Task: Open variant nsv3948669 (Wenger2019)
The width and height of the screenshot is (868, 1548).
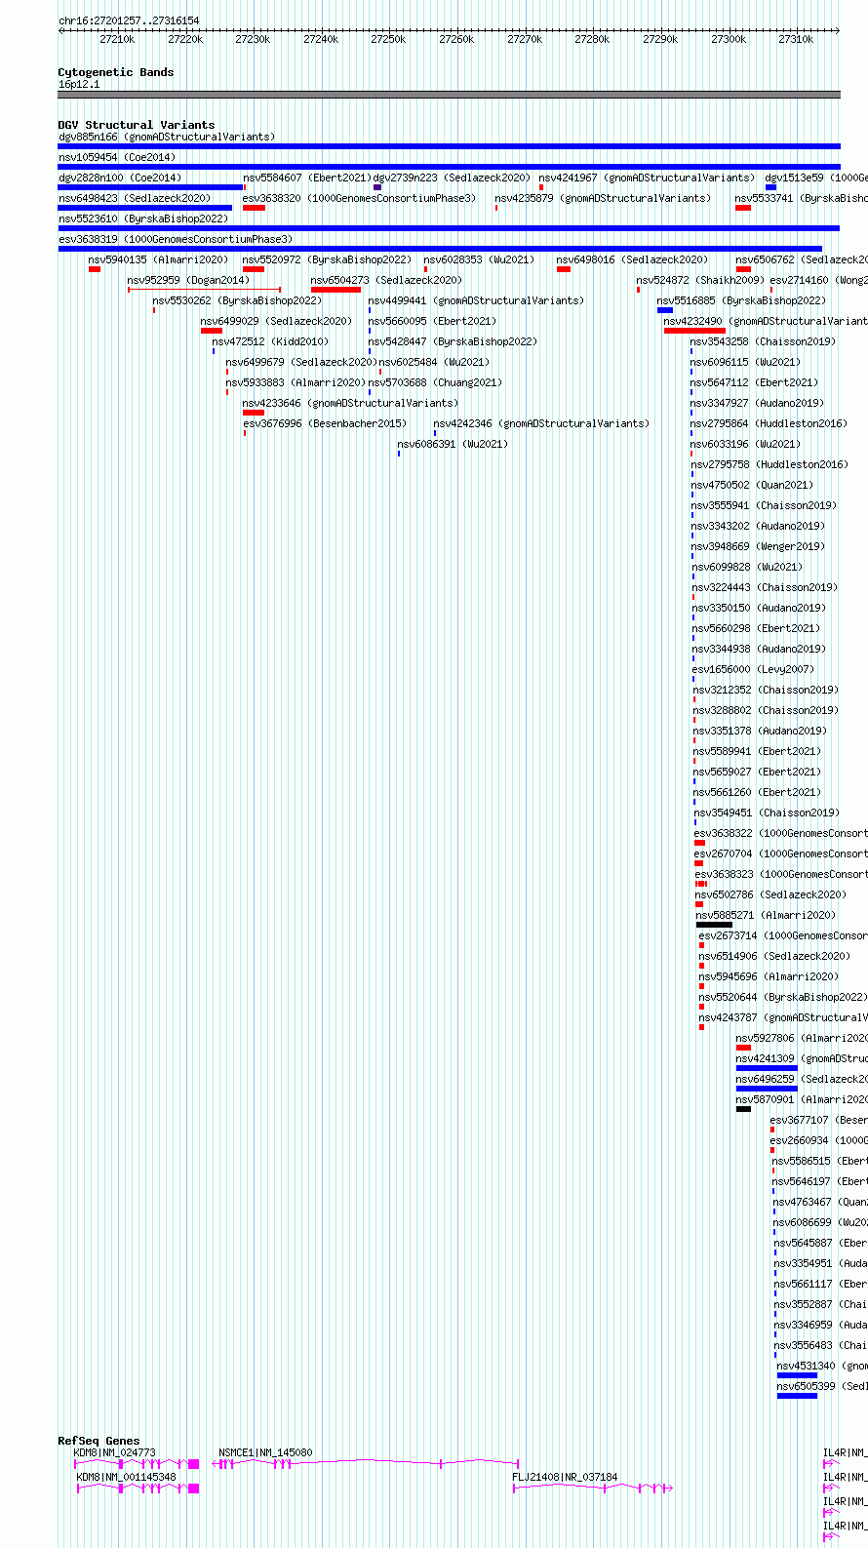Action: pos(759,546)
